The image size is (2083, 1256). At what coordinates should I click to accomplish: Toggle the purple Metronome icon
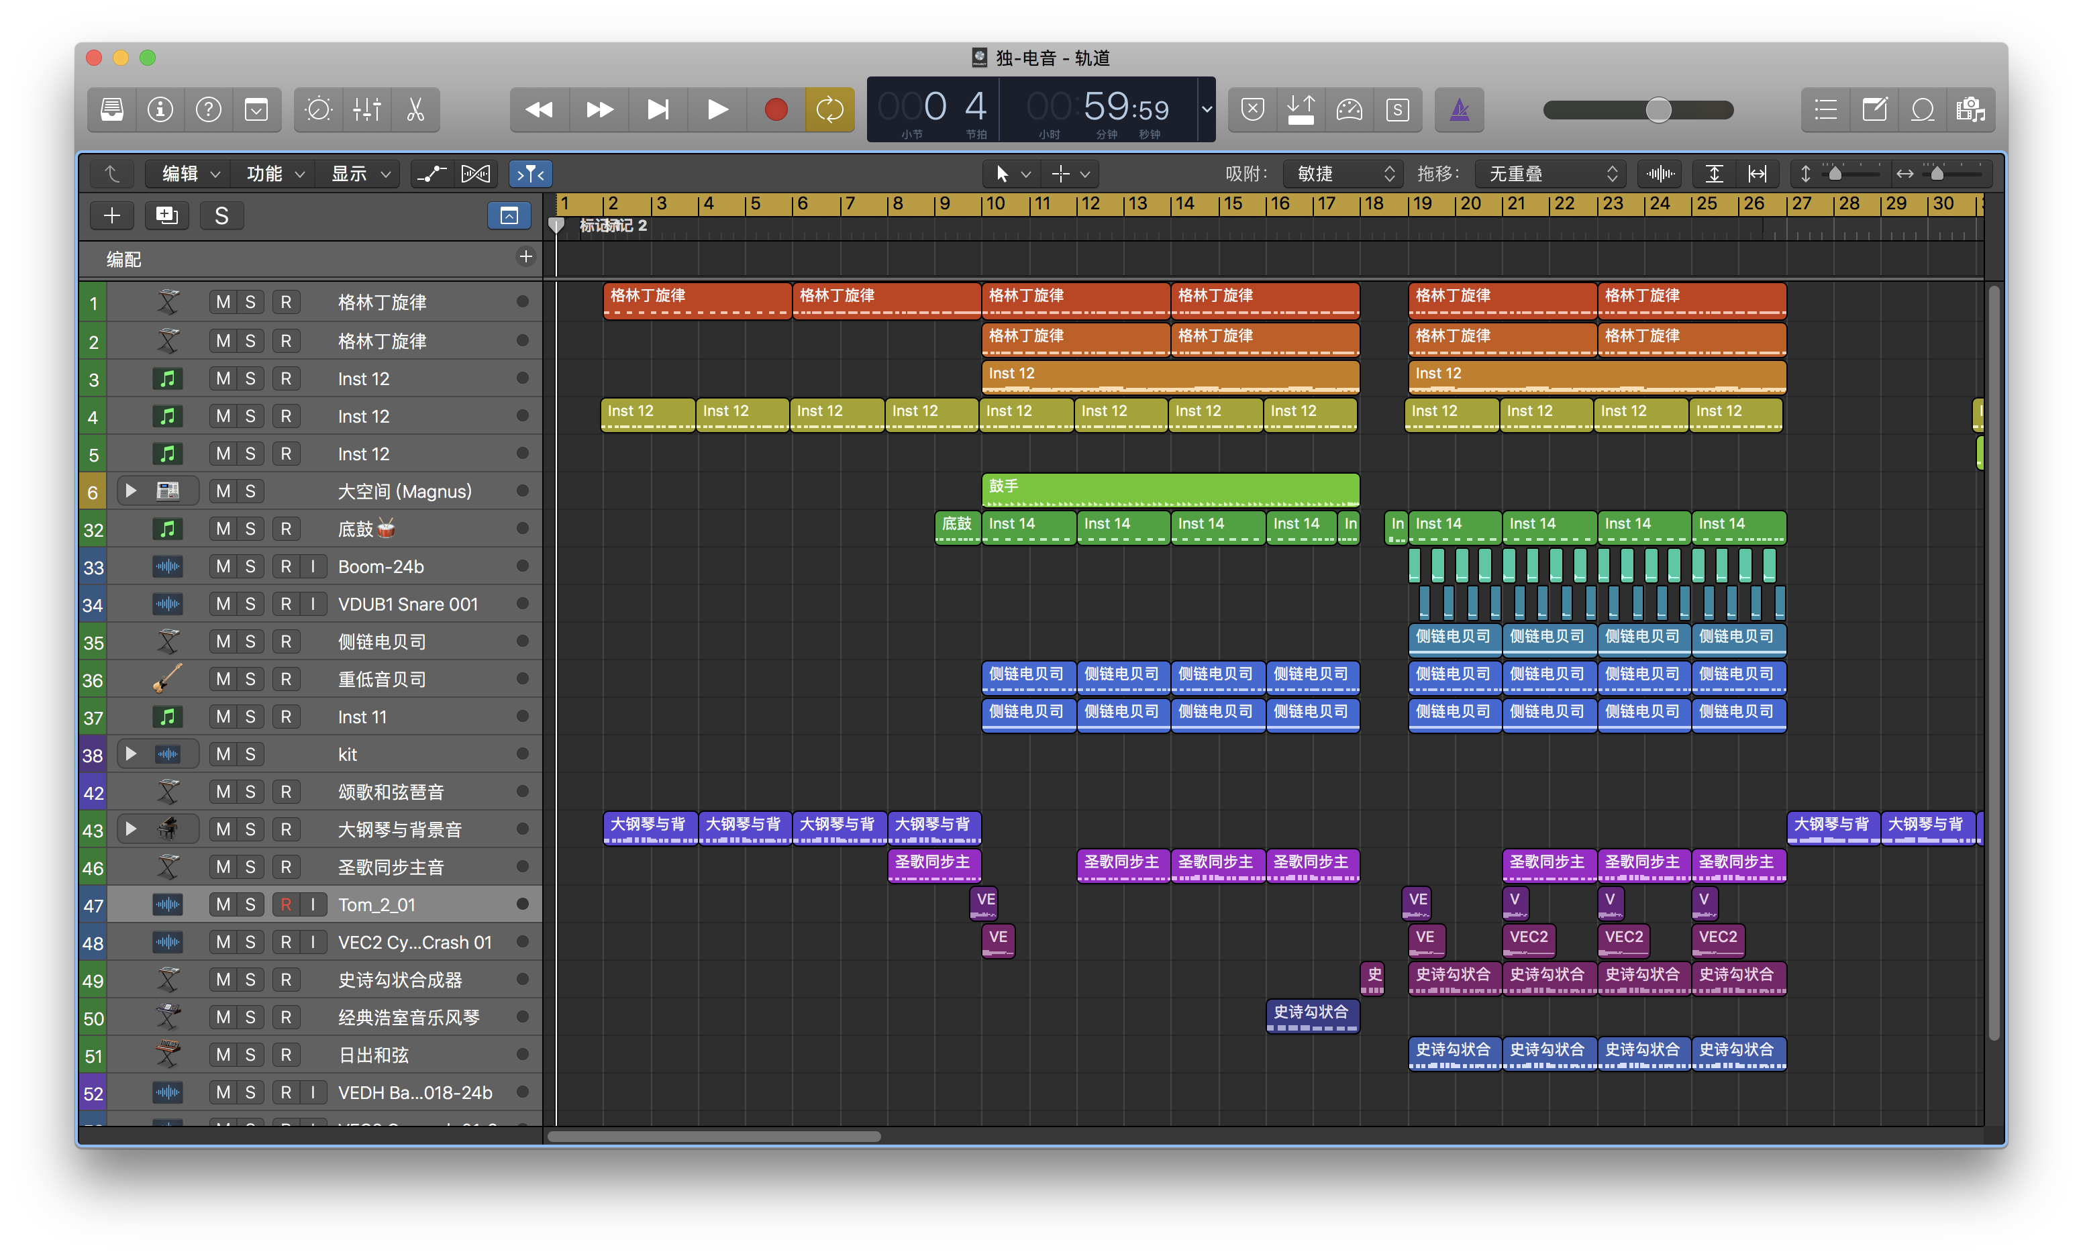[1460, 110]
